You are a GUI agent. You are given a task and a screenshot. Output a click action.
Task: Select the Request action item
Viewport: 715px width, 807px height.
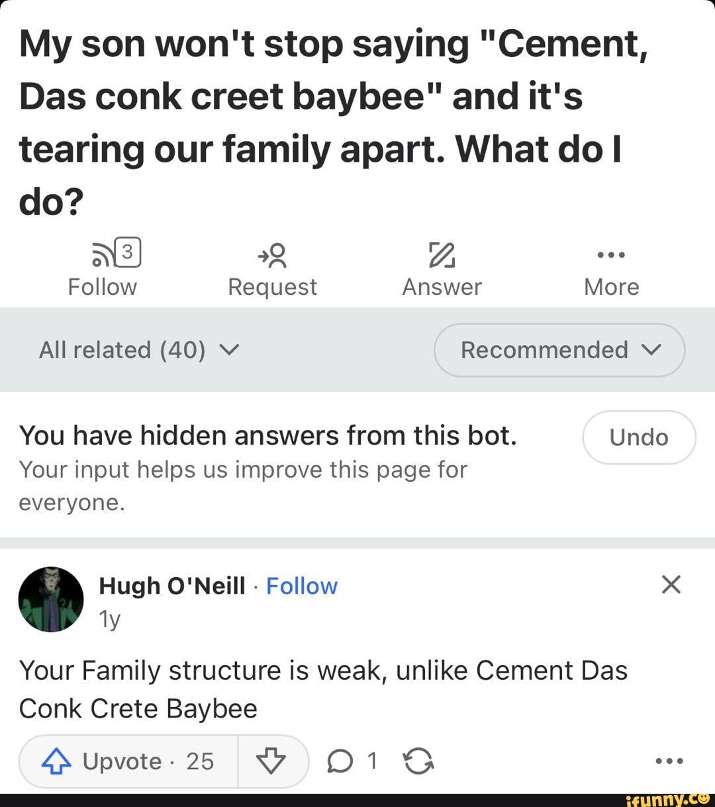[272, 268]
